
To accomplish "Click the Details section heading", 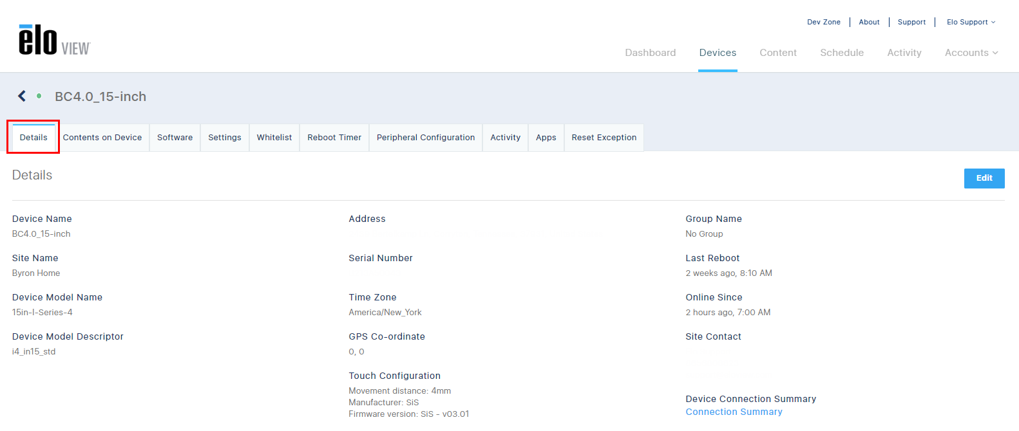I will (x=32, y=175).
